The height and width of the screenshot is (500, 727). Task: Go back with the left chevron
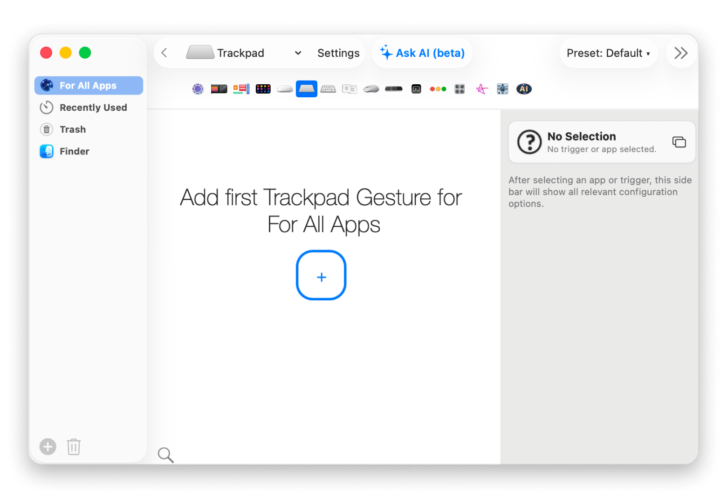tap(164, 53)
